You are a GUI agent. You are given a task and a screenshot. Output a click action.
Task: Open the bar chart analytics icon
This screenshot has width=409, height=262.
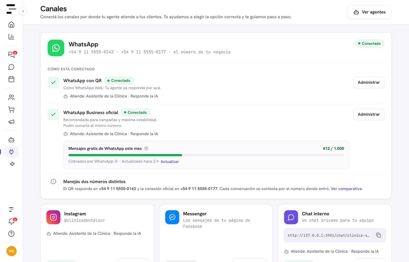[x=11, y=37]
